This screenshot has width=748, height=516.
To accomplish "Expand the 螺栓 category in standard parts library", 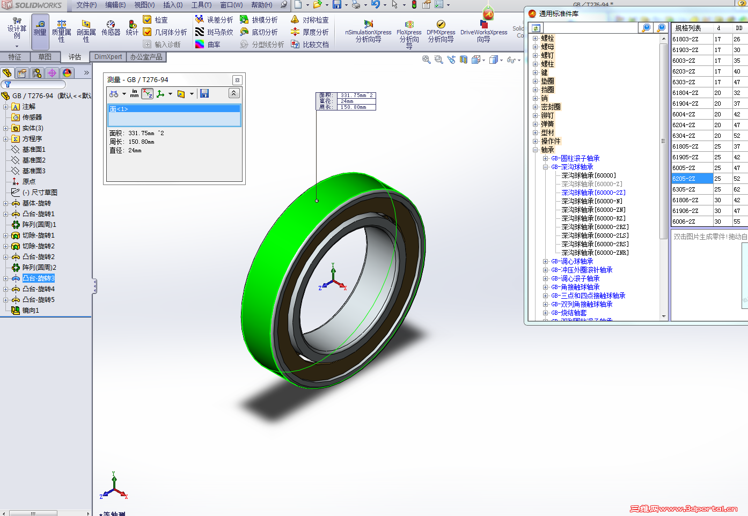I will (x=535, y=38).
